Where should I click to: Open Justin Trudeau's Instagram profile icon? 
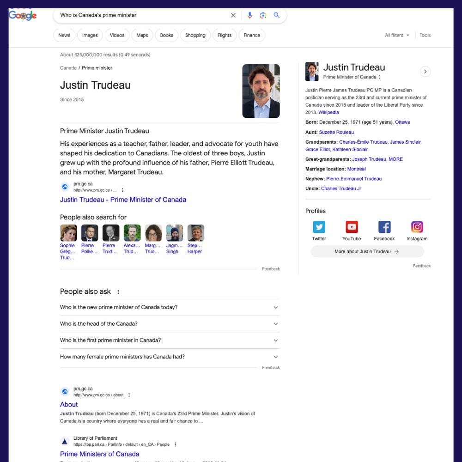point(417,227)
